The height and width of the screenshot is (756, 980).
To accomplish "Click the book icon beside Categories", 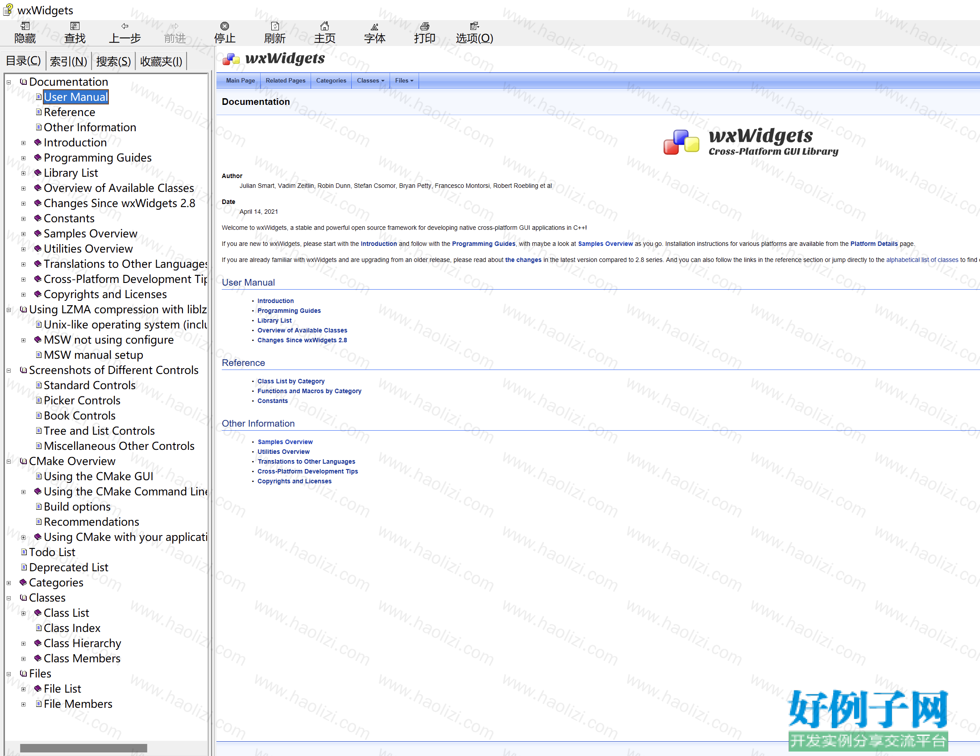I will click(x=23, y=583).
